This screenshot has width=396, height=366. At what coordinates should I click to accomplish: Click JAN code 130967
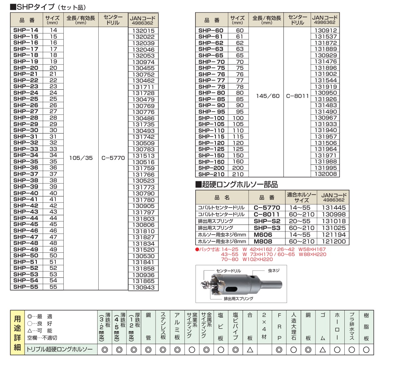[325, 118]
